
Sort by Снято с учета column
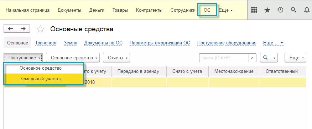pyautogui.click(x=187, y=71)
